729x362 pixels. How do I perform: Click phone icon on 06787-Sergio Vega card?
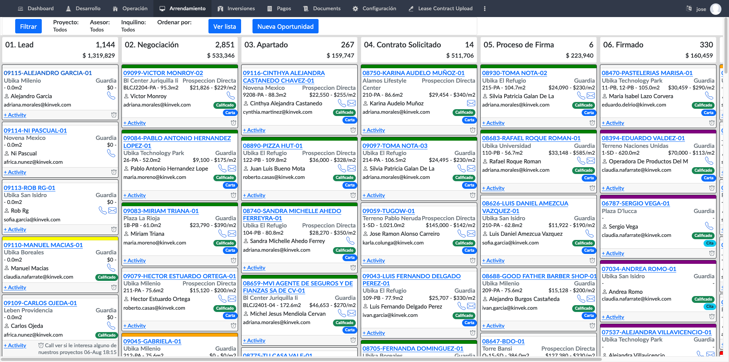coord(708,226)
